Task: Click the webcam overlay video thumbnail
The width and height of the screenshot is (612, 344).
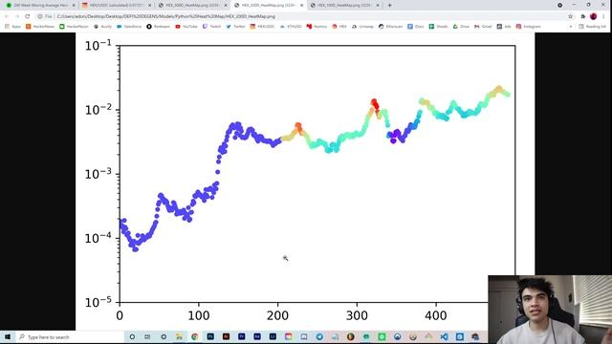Action: tap(550, 310)
